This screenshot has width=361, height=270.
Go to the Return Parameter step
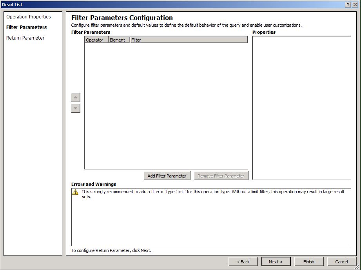tap(25, 38)
